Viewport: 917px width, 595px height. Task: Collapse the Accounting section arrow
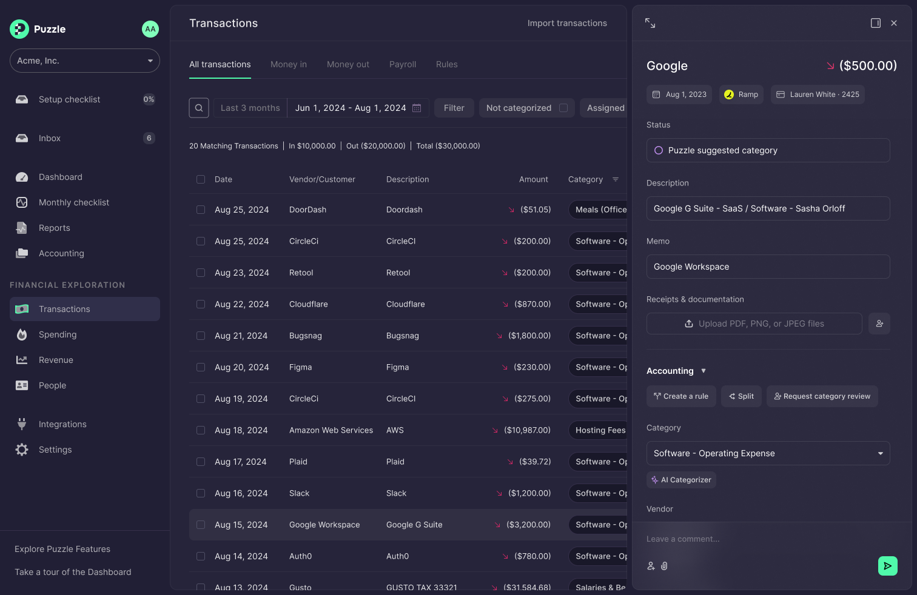[x=704, y=371]
